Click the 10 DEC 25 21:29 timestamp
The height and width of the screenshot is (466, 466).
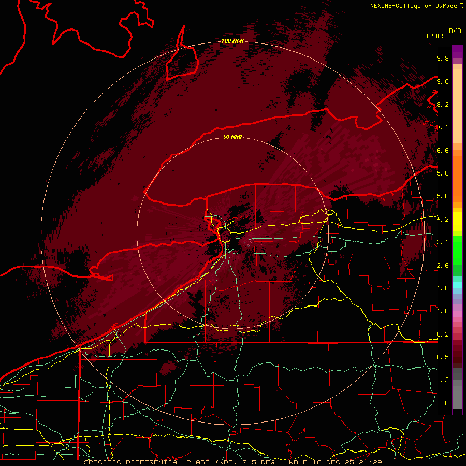[347, 462]
